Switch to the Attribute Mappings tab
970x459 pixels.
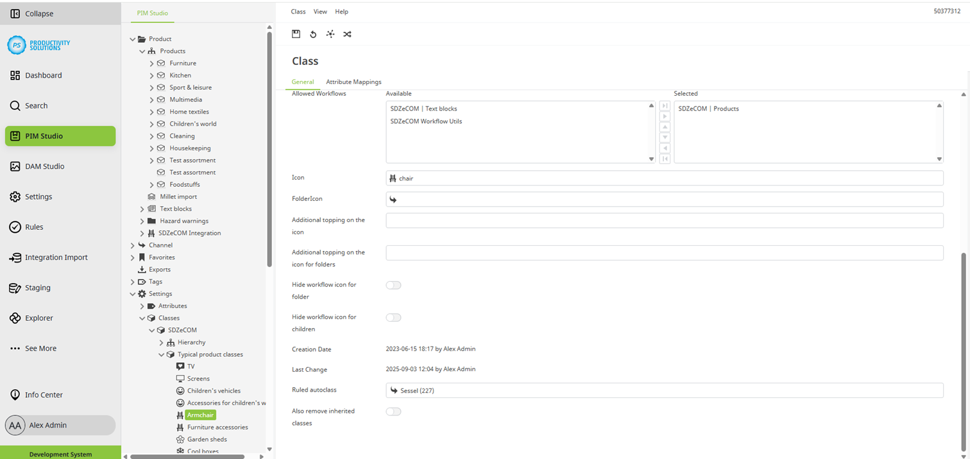point(353,82)
